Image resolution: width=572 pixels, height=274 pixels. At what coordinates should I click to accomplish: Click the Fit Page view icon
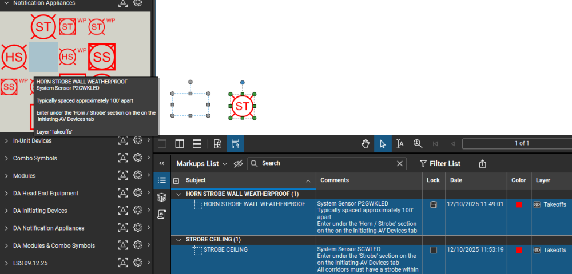click(218, 144)
